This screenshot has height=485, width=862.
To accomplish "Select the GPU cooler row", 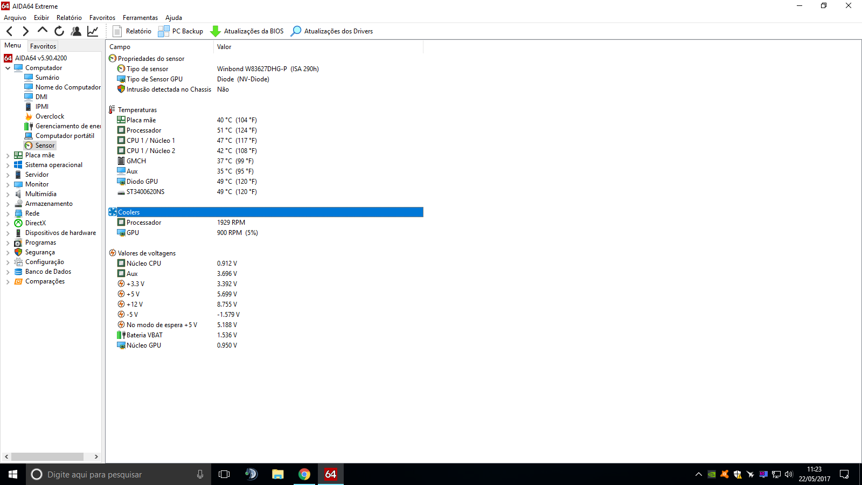I will 266,233.
